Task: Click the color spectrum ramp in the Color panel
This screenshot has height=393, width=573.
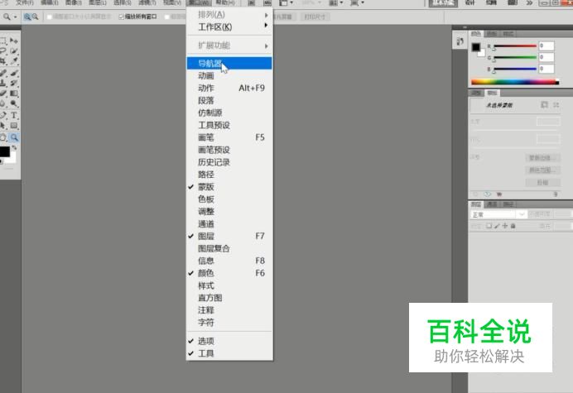Action: [x=515, y=82]
